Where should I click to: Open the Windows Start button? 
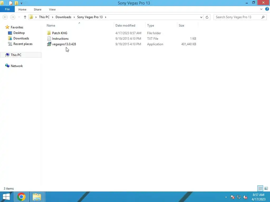pyautogui.click(x=6, y=197)
